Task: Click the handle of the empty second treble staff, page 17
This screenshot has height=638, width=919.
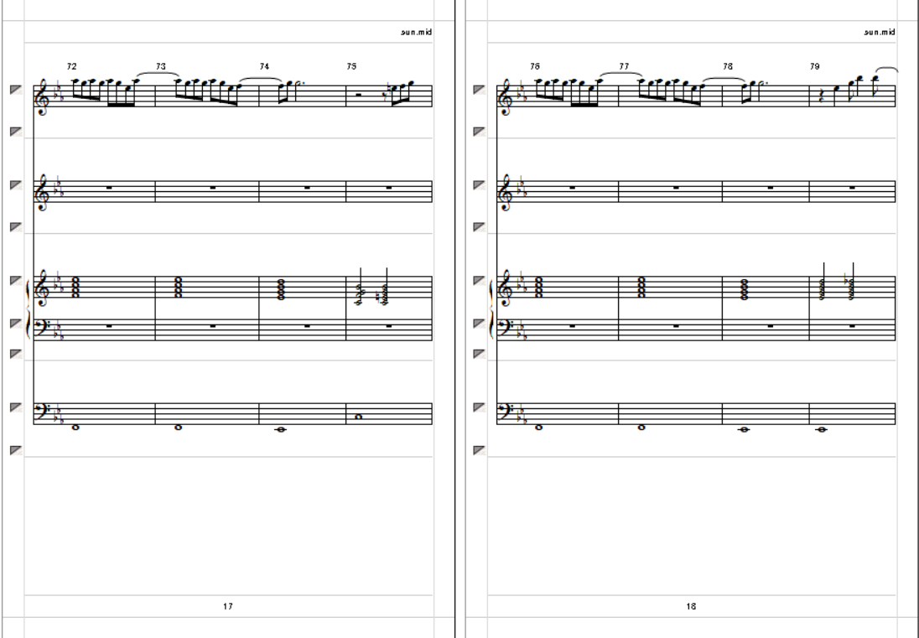Action: pyautogui.click(x=17, y=185)
